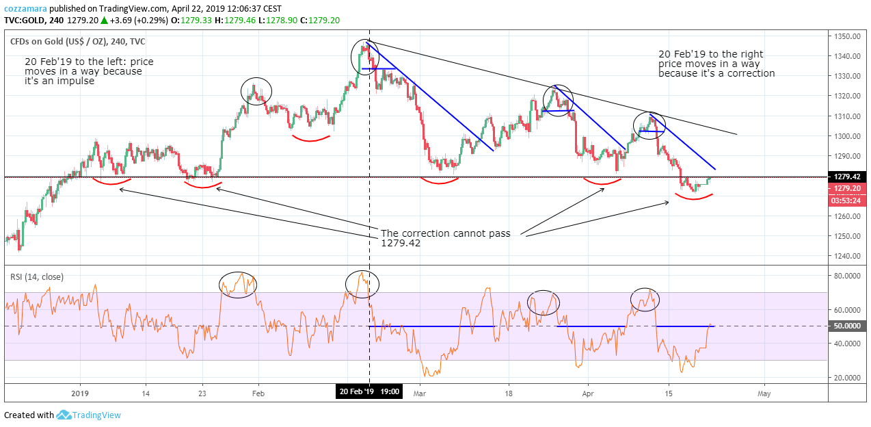871x427 pixels.
Task: Click the 1320.00 price axis label
Action: 847,96
